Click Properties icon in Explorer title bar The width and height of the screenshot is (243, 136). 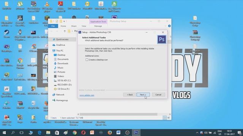click(x=57, y=21)
